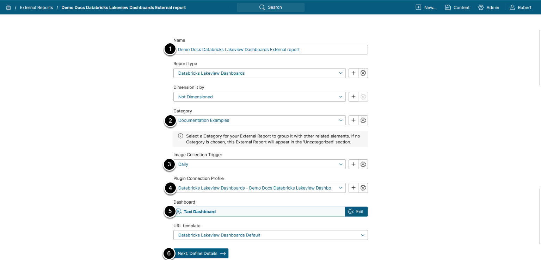This screenshot has width=541, height=260.
Task: Click the home icon in breadcrumb
Action: [x=8, y=7]
